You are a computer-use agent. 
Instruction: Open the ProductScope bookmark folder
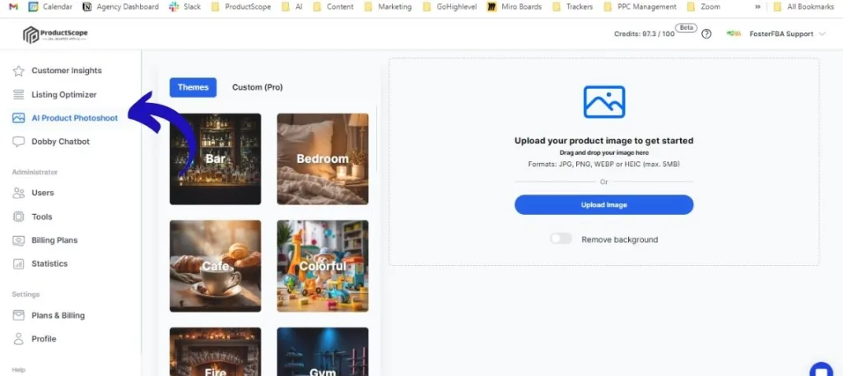[x=241, y=7]
